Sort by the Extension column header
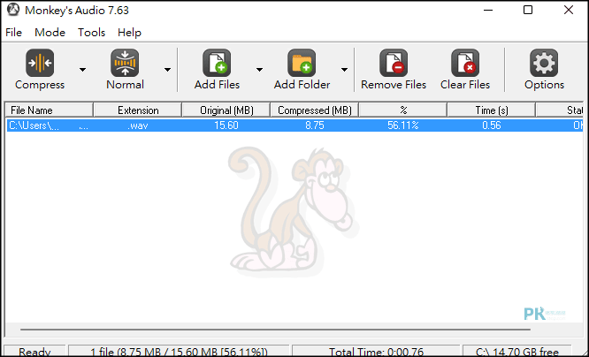Viewport: 589px width, 357px height. pos(137,110)
